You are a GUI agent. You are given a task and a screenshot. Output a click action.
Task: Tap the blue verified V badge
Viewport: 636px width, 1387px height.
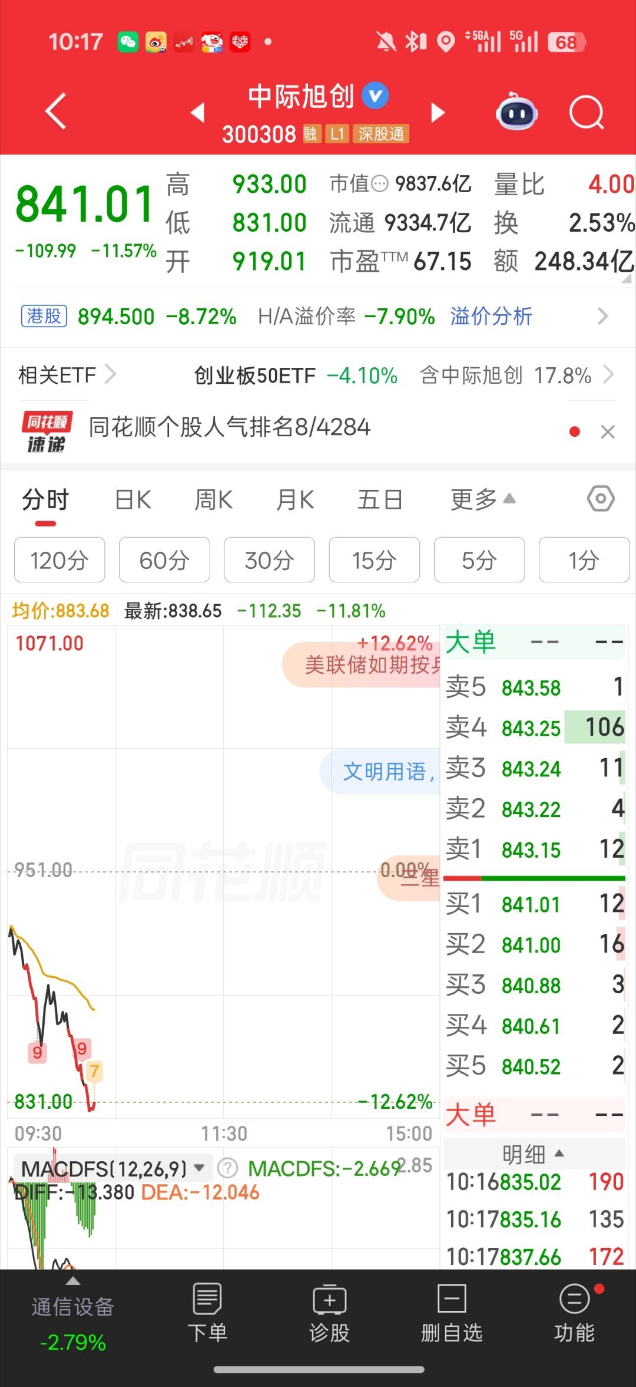375,95
